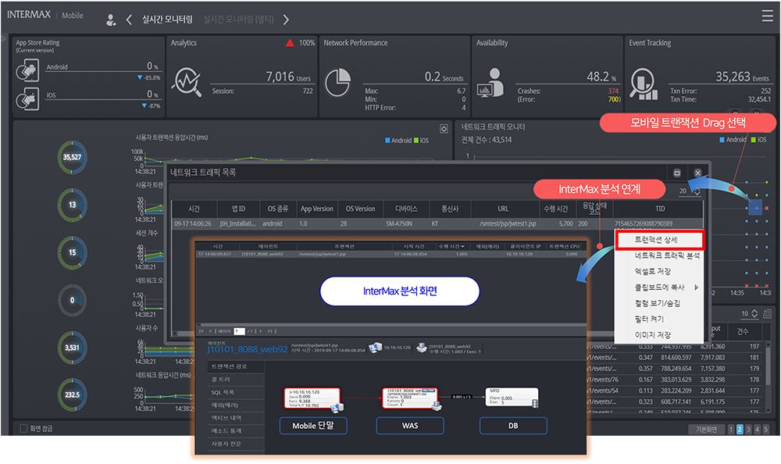Switch to dashboard page 3 button

748,429
